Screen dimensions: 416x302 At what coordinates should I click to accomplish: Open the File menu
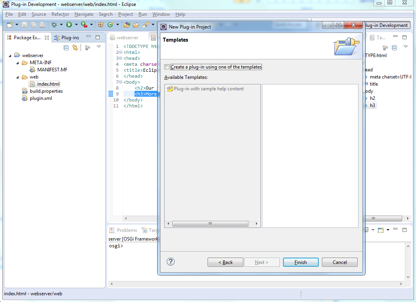point(9,14)
